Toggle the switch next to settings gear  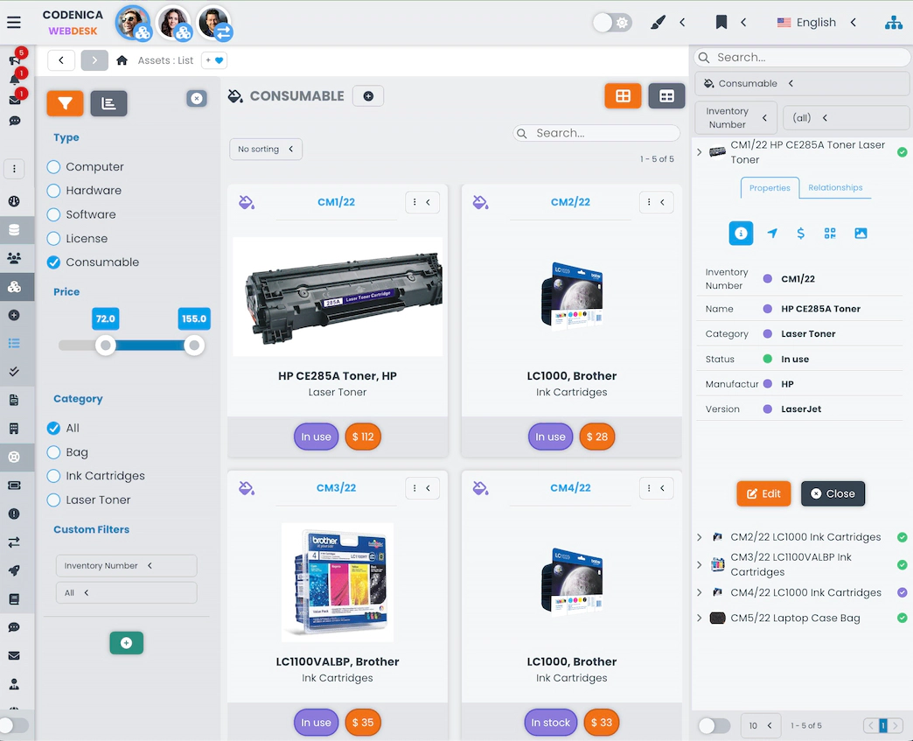click(x=611, y=23)
